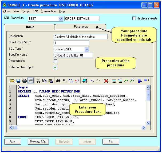The width and height of the screenshot is (162, 153).
Task: Click horizontal scrollbar left arrow
Action: (11, 127)
